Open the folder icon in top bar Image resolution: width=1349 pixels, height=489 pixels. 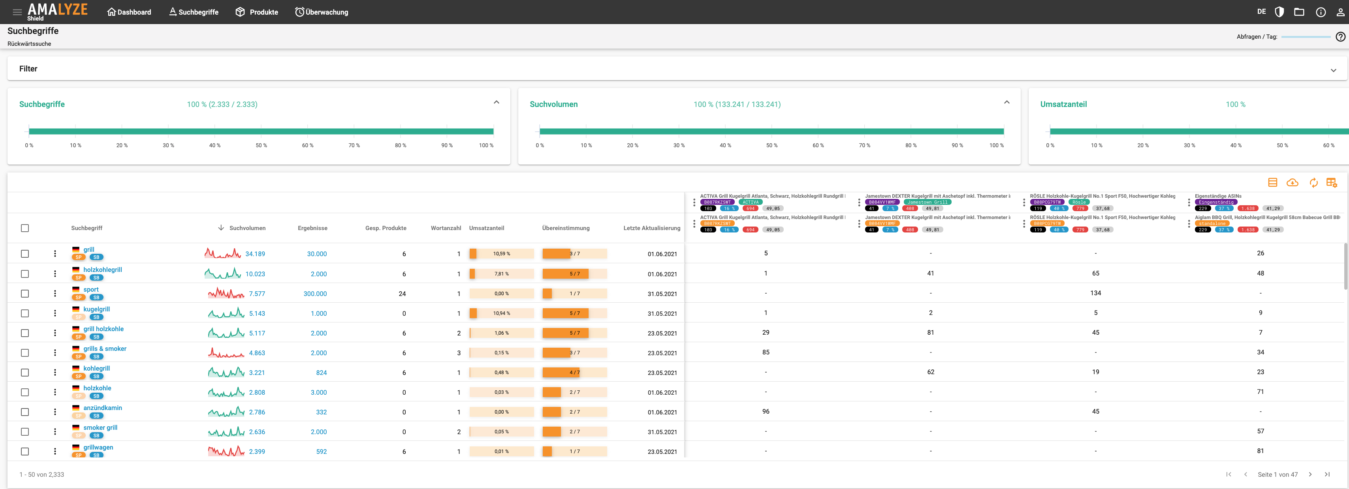pyautogui.click(x=1299, y=12)
